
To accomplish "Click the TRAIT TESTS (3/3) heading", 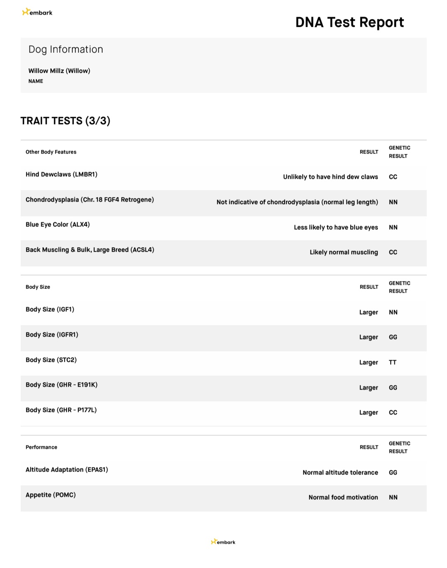I will [65, 121].
